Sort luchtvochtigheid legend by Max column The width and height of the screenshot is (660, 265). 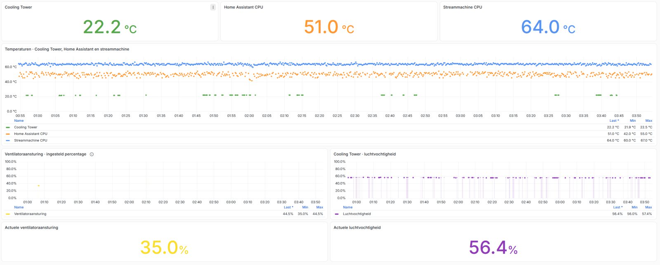pos(649,208)
